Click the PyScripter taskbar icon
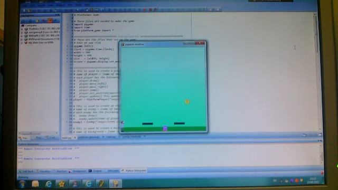 coord(101,184)
